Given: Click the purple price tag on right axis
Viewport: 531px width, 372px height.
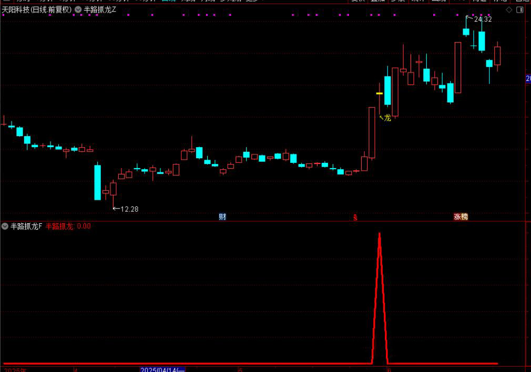Looking at the screenshot, I should pos(528,78).
